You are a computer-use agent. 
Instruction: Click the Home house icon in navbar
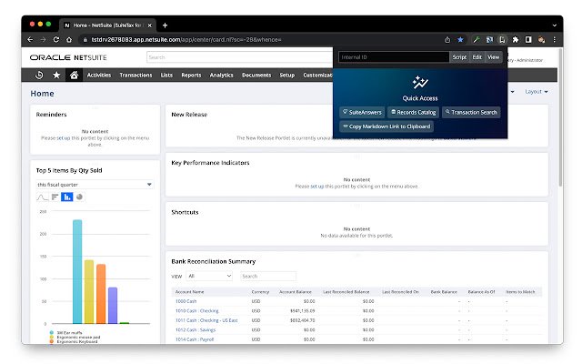[74, 75]
